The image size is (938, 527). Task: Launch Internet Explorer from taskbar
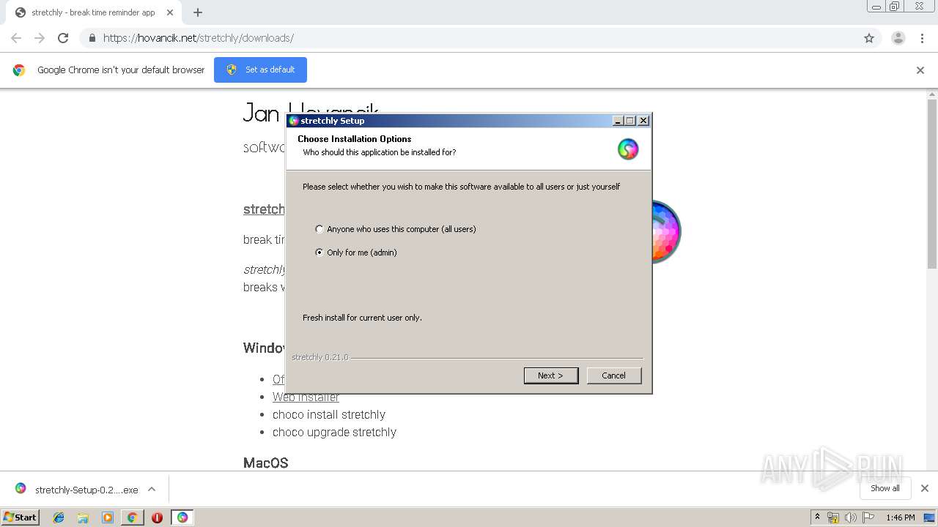[x=59, y=517]
